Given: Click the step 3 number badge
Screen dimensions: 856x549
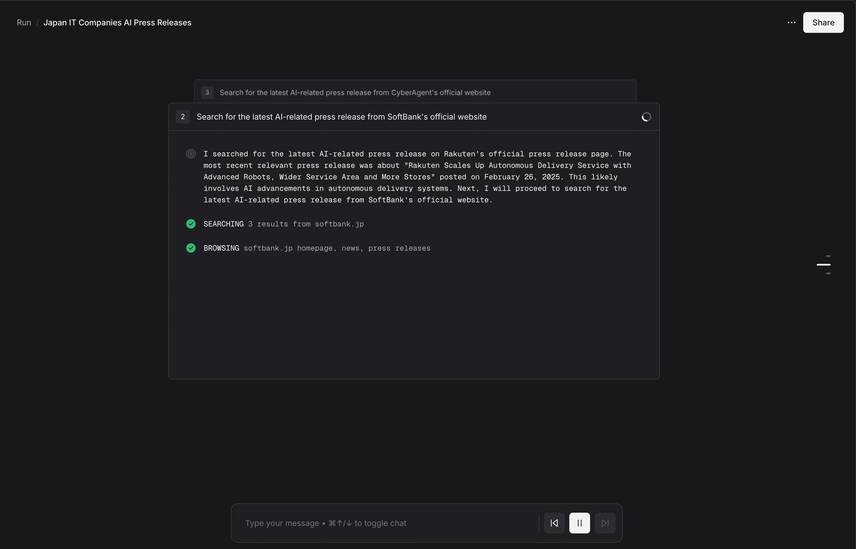Looking at the screenshot, I should [x=207, y=92].
